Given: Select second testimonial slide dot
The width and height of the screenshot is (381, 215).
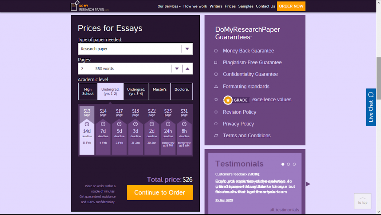Looking at the screenshot, I should (x=288, y=164).
